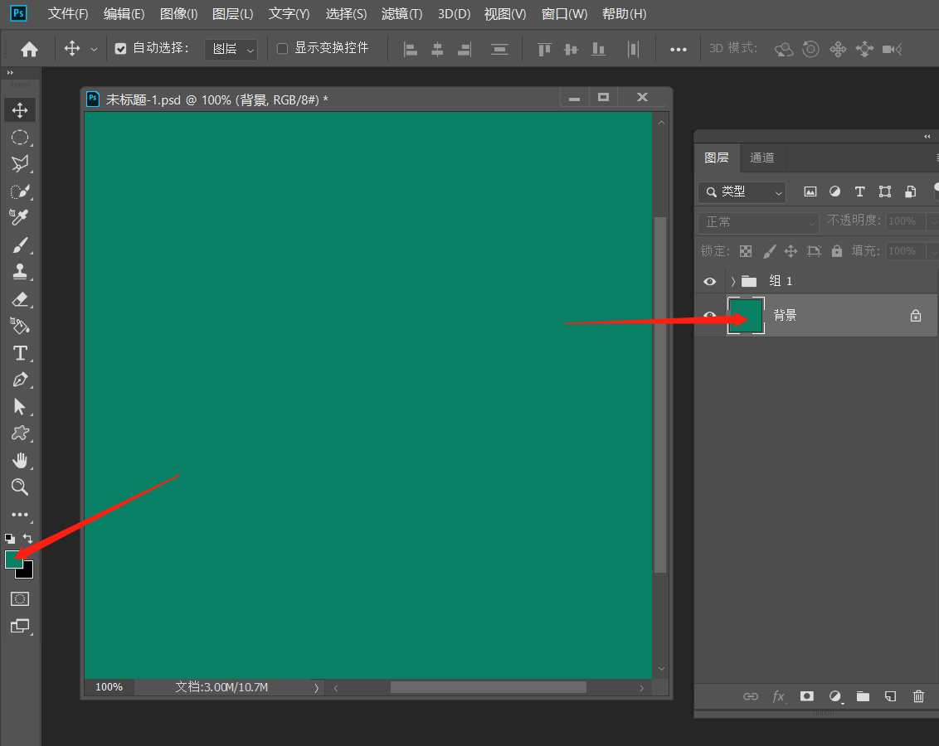Open the 图像(I) menu

click(178, 14)
